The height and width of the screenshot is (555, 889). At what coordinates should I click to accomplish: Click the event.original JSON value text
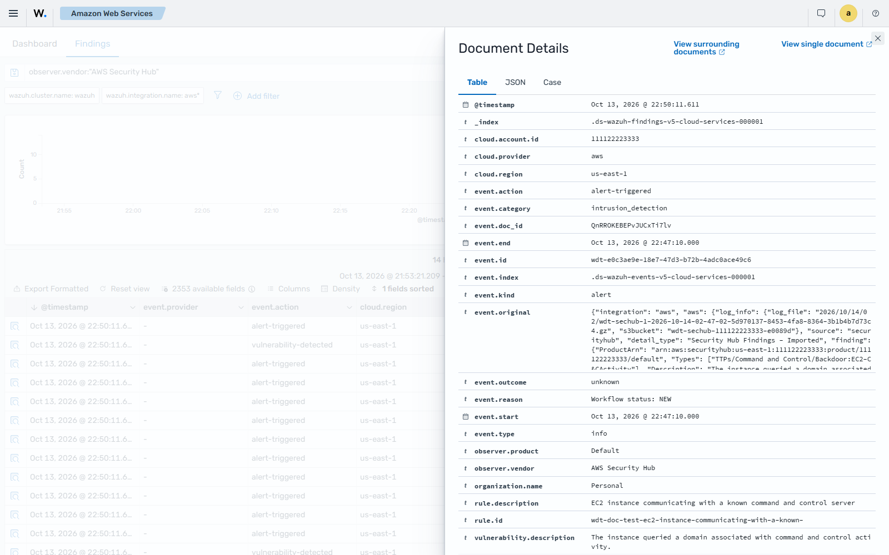731,340
